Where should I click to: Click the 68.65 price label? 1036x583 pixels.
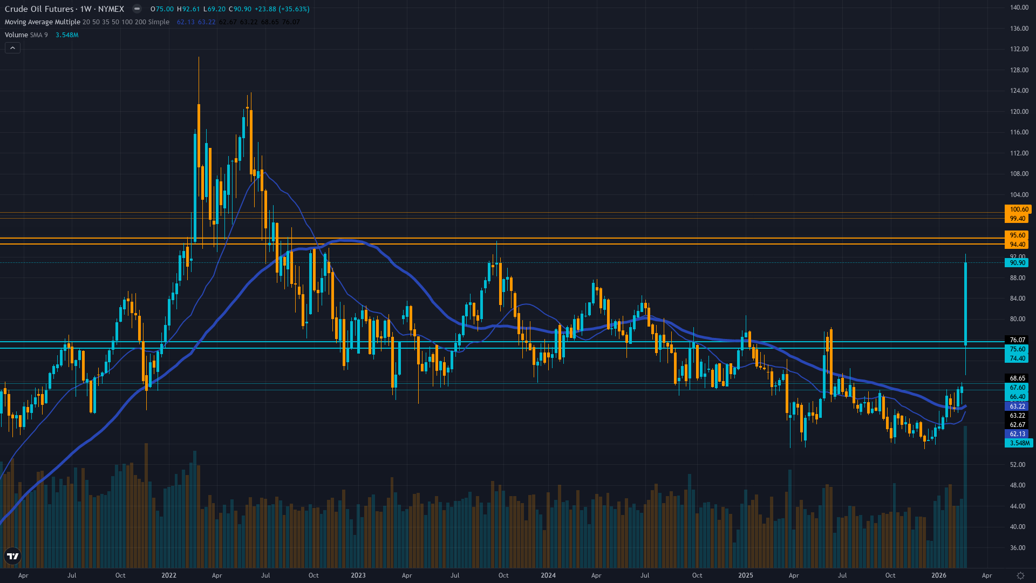pyautogui.click(x=1017, y=378)
